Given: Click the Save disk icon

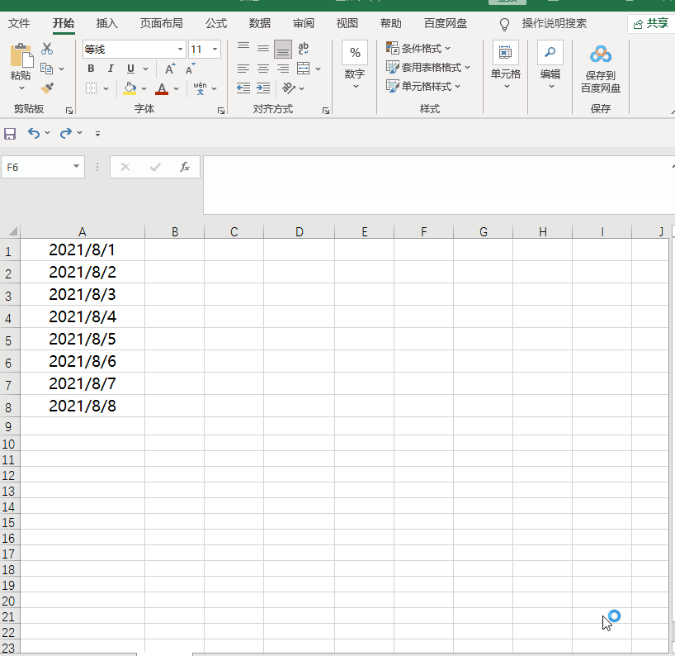Looking at the screenshot, I should 10,133.
